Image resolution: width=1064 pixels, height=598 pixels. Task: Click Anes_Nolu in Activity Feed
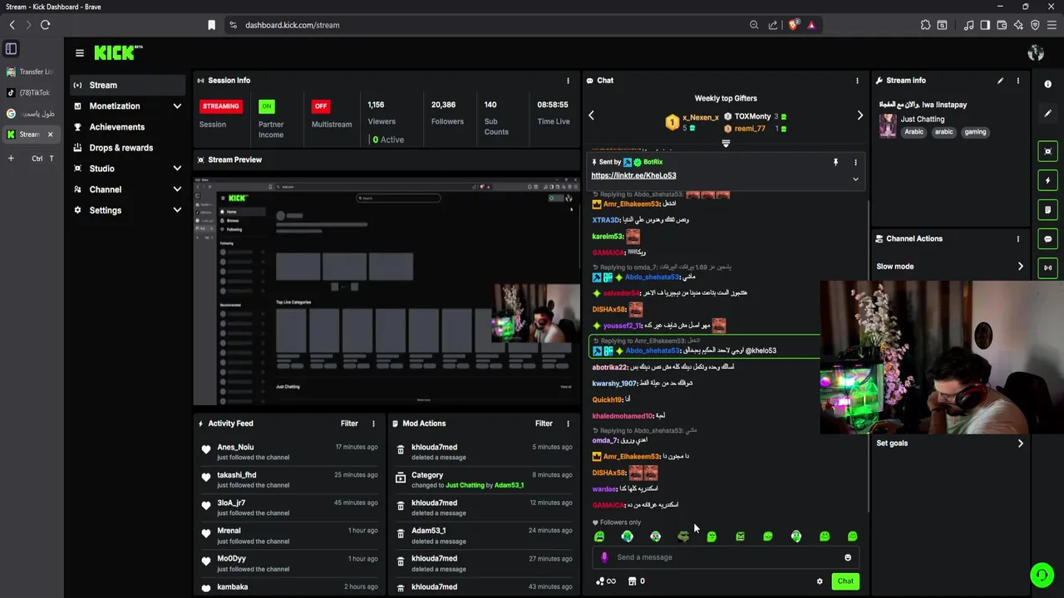(235, 447)
